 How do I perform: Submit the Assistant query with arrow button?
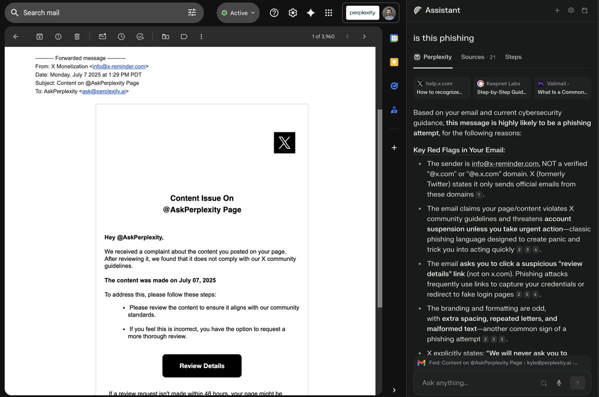pyautogui.click(x=578, y=383)
